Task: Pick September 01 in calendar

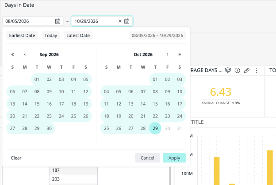Action: click(37, 79)
